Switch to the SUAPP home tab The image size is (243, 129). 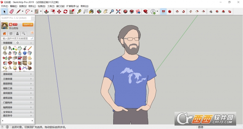click(4, 33)
